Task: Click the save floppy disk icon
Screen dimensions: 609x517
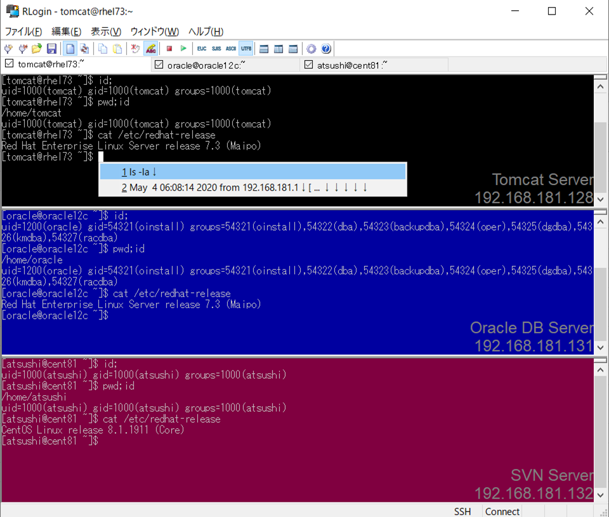Action: coord(51,49)
